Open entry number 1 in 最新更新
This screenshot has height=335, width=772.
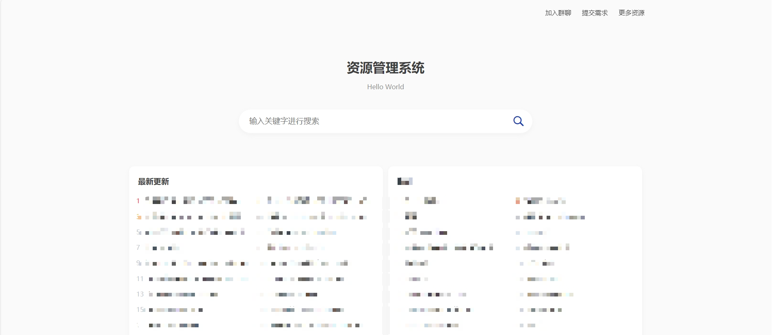(x=191, y=200)
